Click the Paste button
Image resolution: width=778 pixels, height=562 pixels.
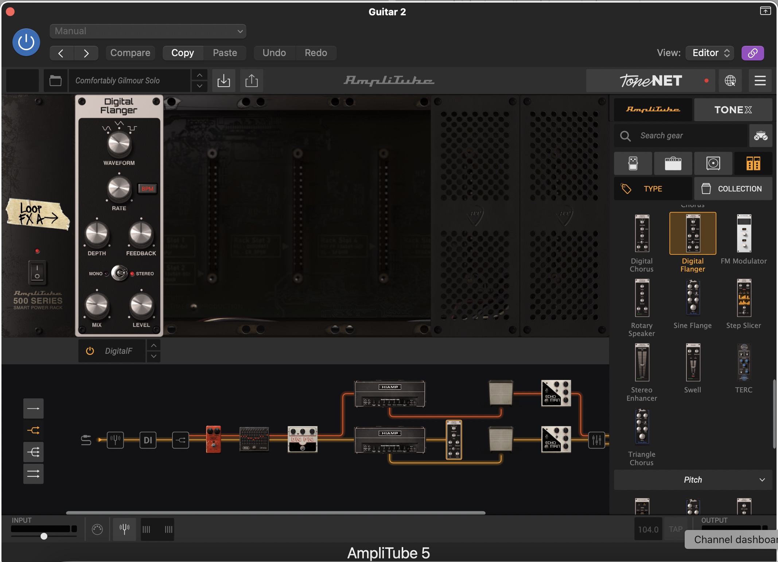tap(225, 53)
